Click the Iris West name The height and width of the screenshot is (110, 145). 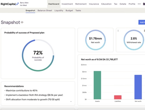coord(23,5)
